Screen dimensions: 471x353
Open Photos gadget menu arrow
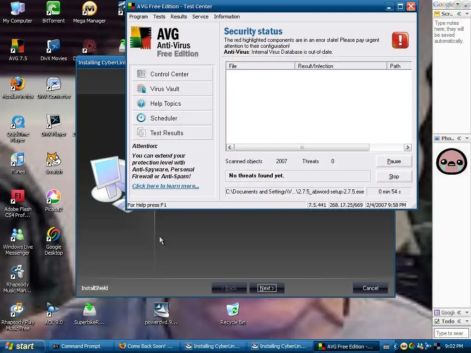click(467, 138)
